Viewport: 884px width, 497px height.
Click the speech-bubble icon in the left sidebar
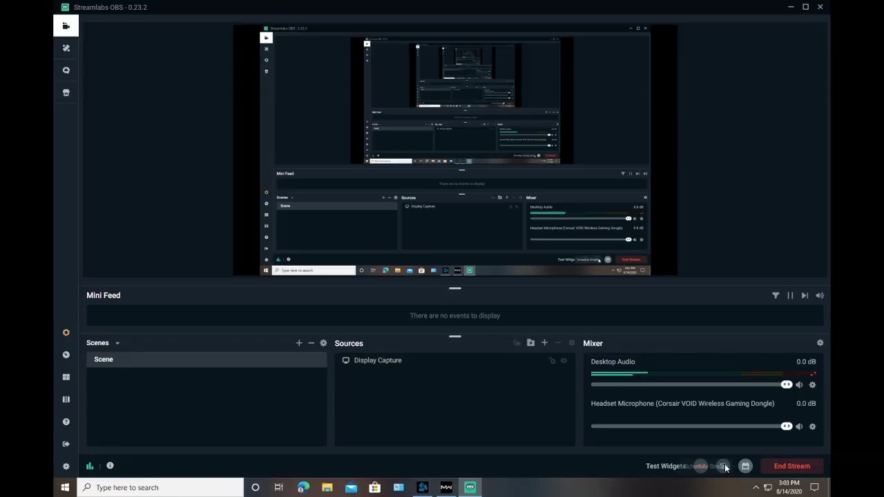[66, 70]
